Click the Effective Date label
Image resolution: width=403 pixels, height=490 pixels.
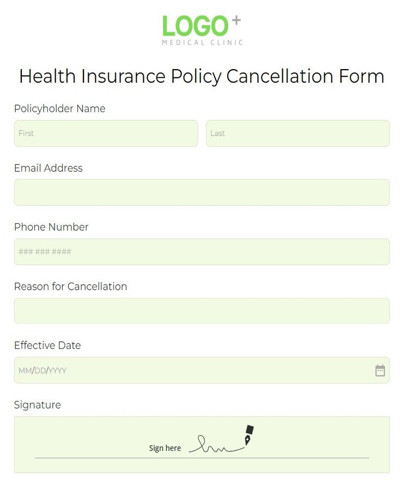click(48, 345)
